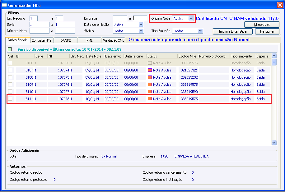Select NF number 107077

63,92
